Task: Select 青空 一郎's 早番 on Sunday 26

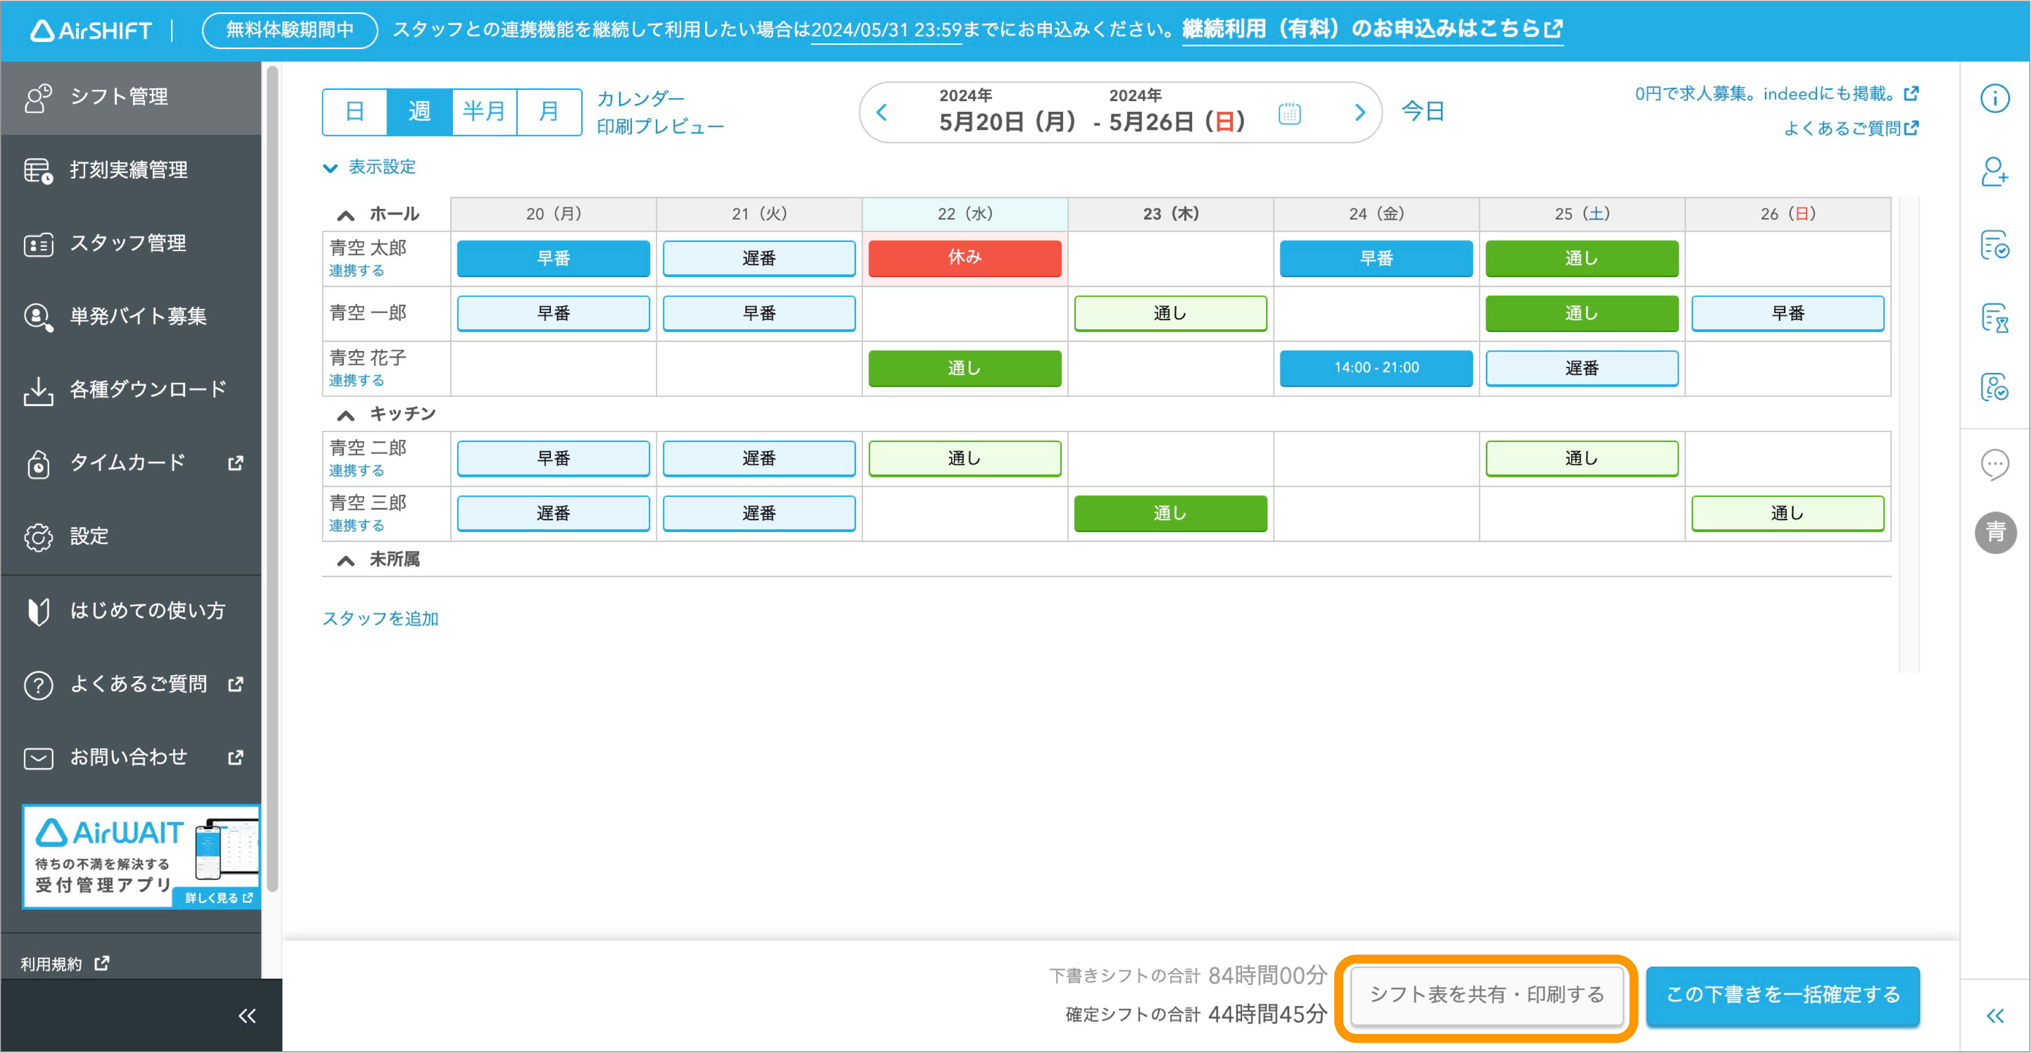Action: click(1787, 313)
